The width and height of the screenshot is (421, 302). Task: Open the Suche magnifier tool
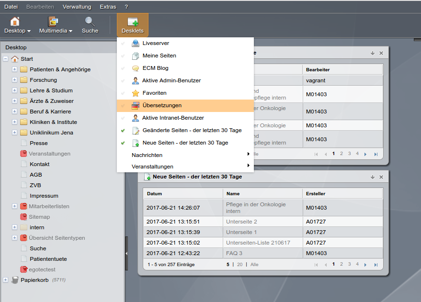point(90,22)
